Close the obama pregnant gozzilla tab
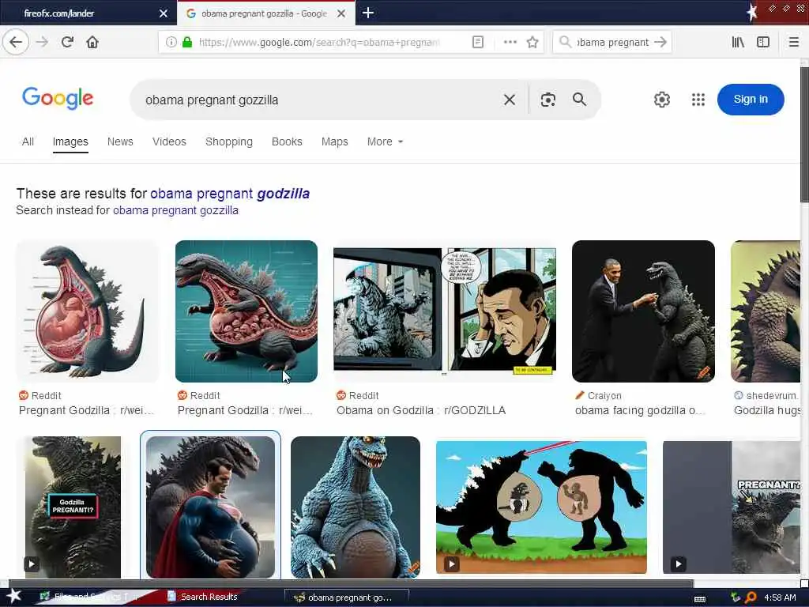The width and height of the screenshot is (809, 607). point(341,13)
